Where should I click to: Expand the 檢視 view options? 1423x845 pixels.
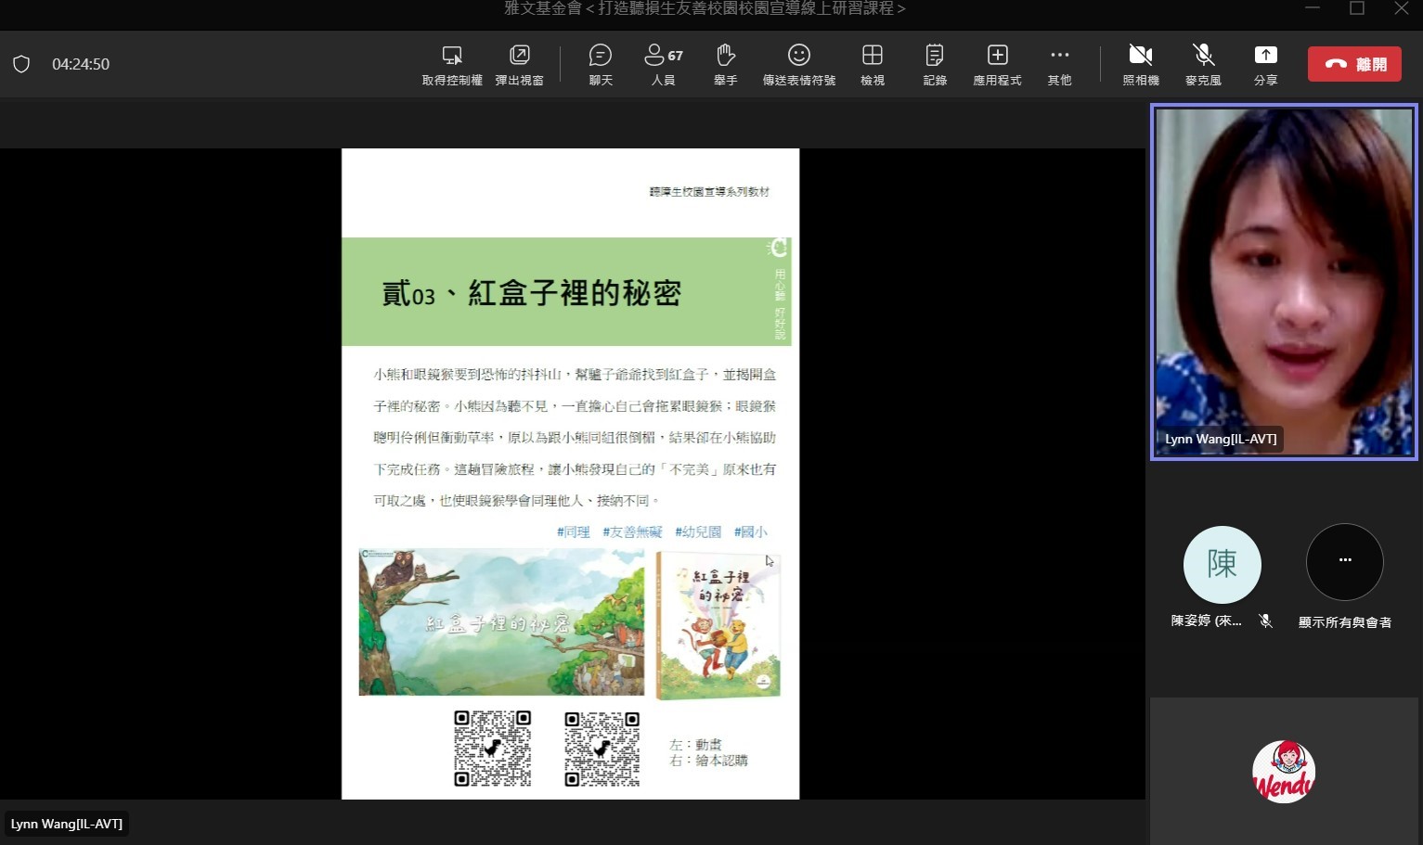tap(872, 57)
